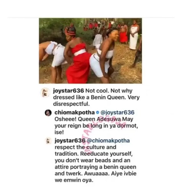Viewport: 182px width, 189px height.
Task: Select the 'Aiye ivbie we emwin oya' line
Action: (x=95, y=177)
